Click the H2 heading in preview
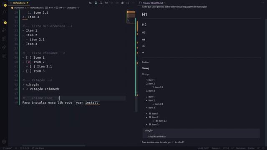Screen dimensions: 267x150 pos(144,25)
